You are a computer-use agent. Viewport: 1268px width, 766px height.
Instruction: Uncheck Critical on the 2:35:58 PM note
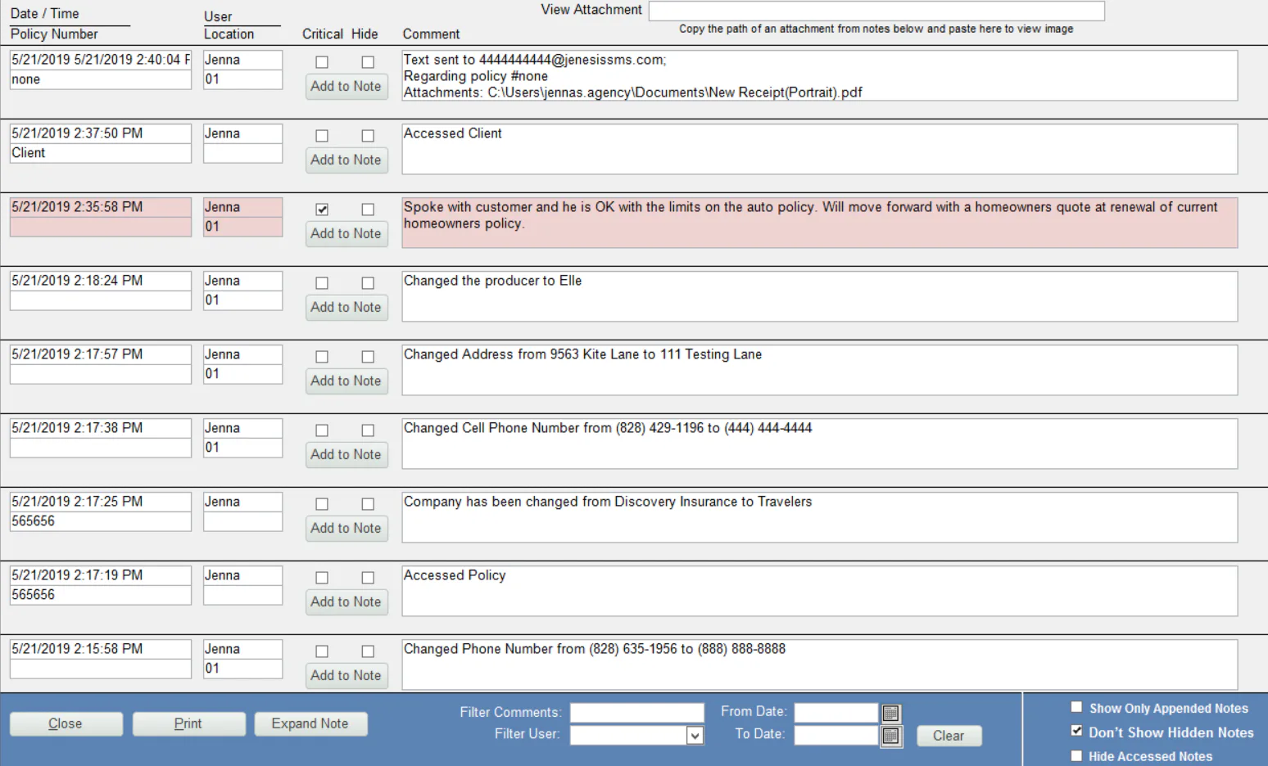click(x=322, y=210)
